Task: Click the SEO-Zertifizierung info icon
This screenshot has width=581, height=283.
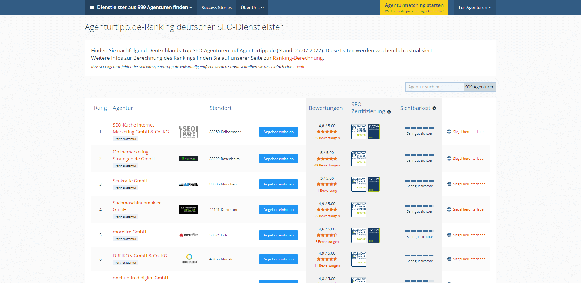Action: click(x=389, y=112)
